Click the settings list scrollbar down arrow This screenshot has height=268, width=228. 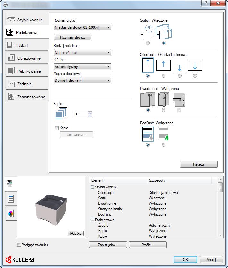[x=220, y=235]
